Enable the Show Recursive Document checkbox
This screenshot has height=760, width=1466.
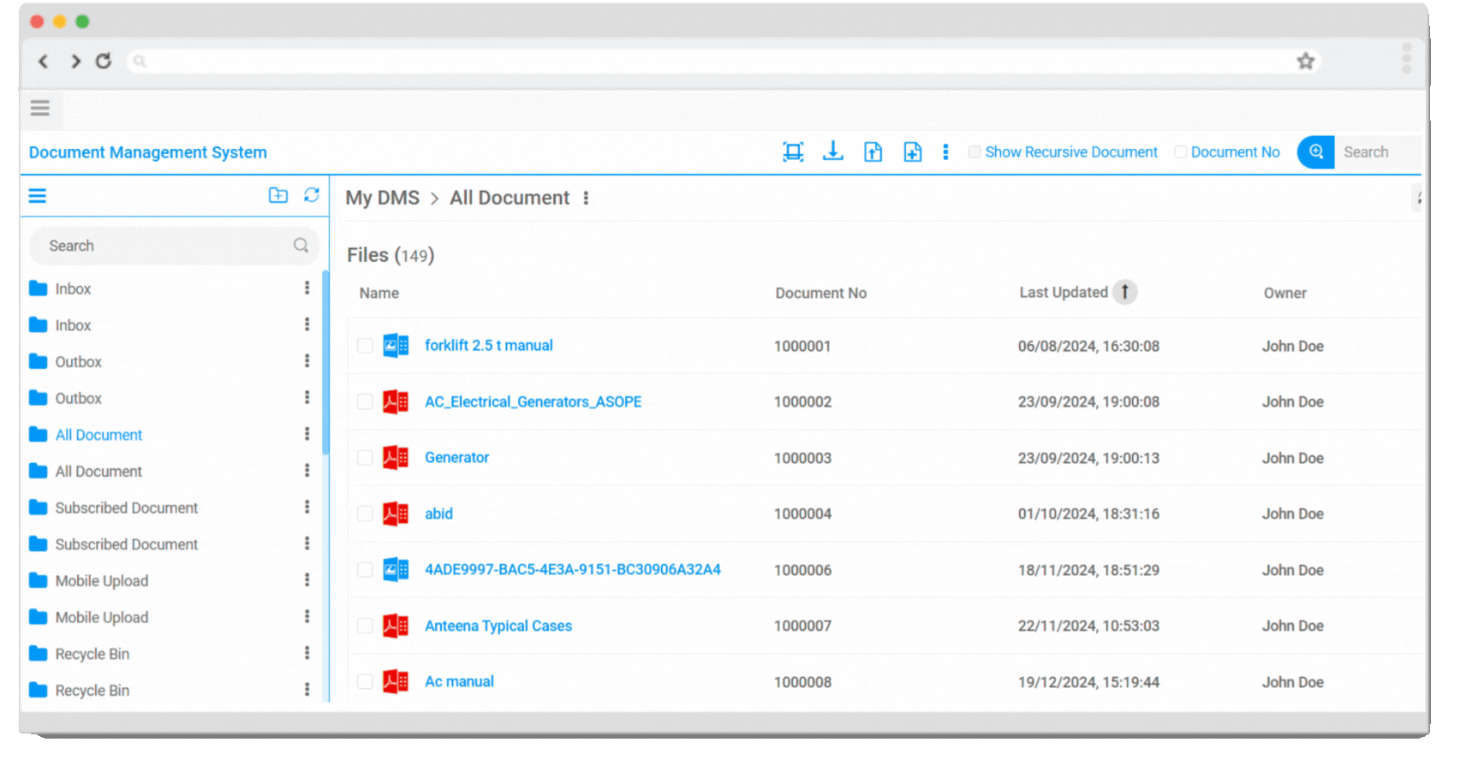click(x=974, y=152)
